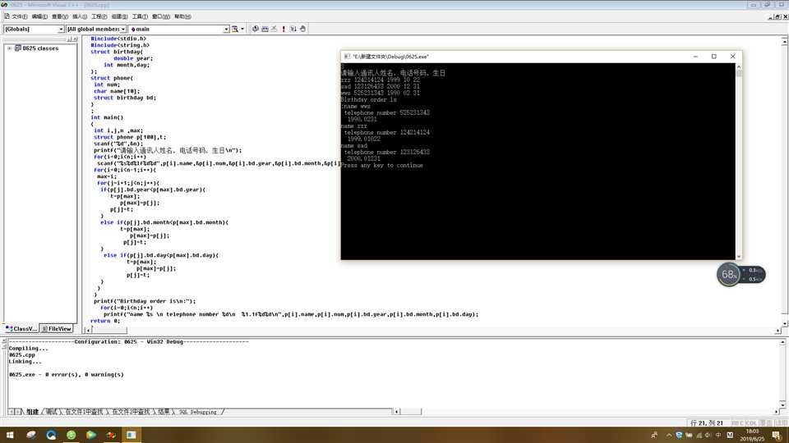Open the Windows Start menu

10,435
